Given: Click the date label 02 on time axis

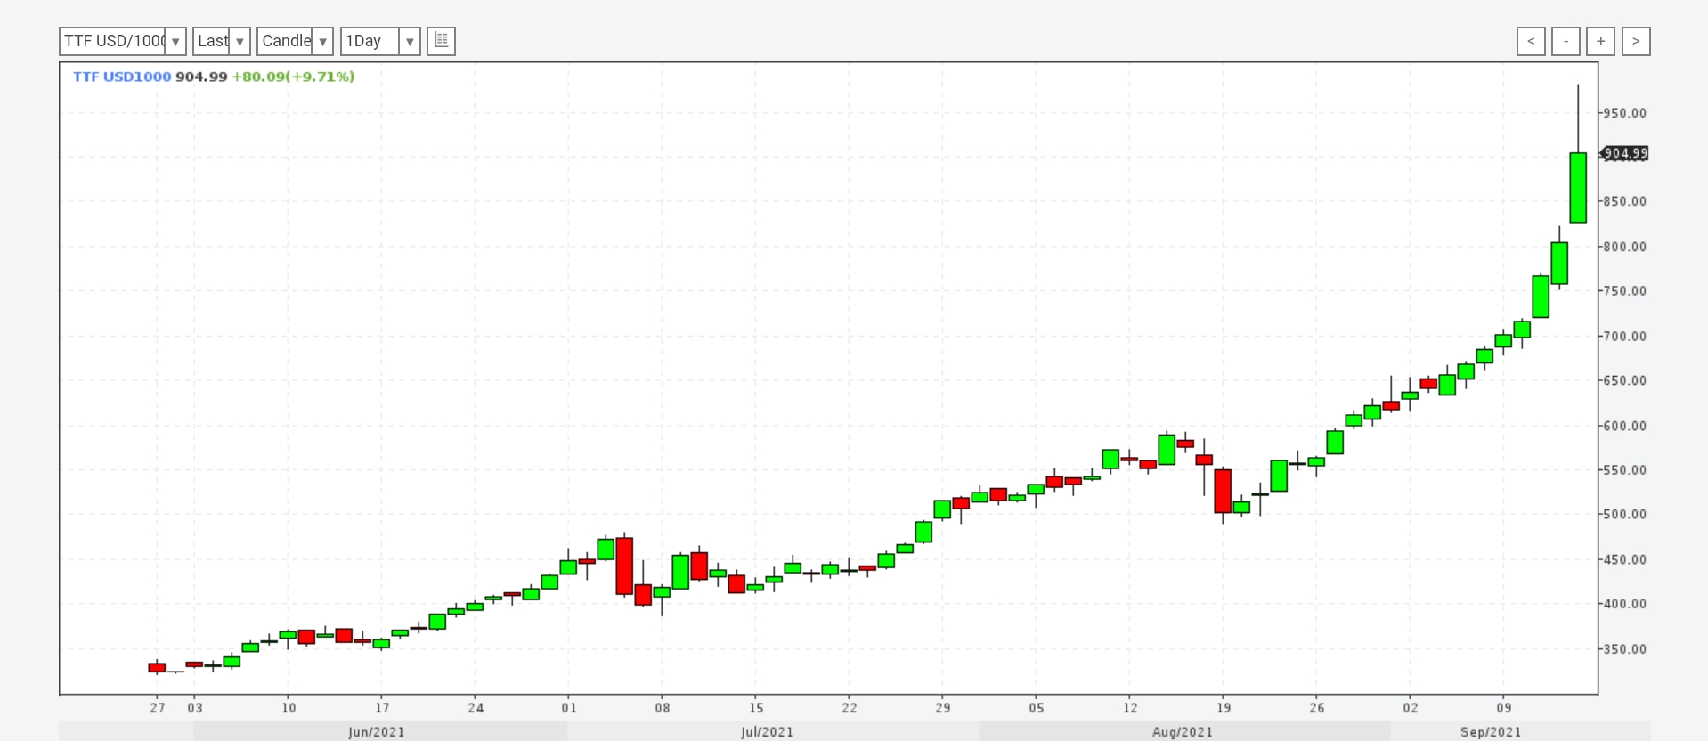Looking at the screenshot, I should 1411,708.
